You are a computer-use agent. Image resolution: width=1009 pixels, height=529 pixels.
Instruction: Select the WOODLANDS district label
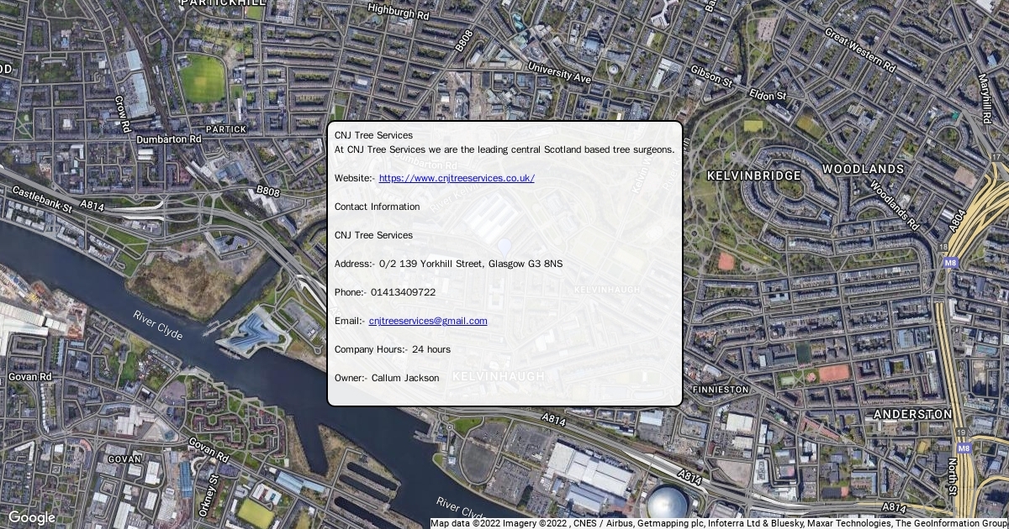pos(863,169)
